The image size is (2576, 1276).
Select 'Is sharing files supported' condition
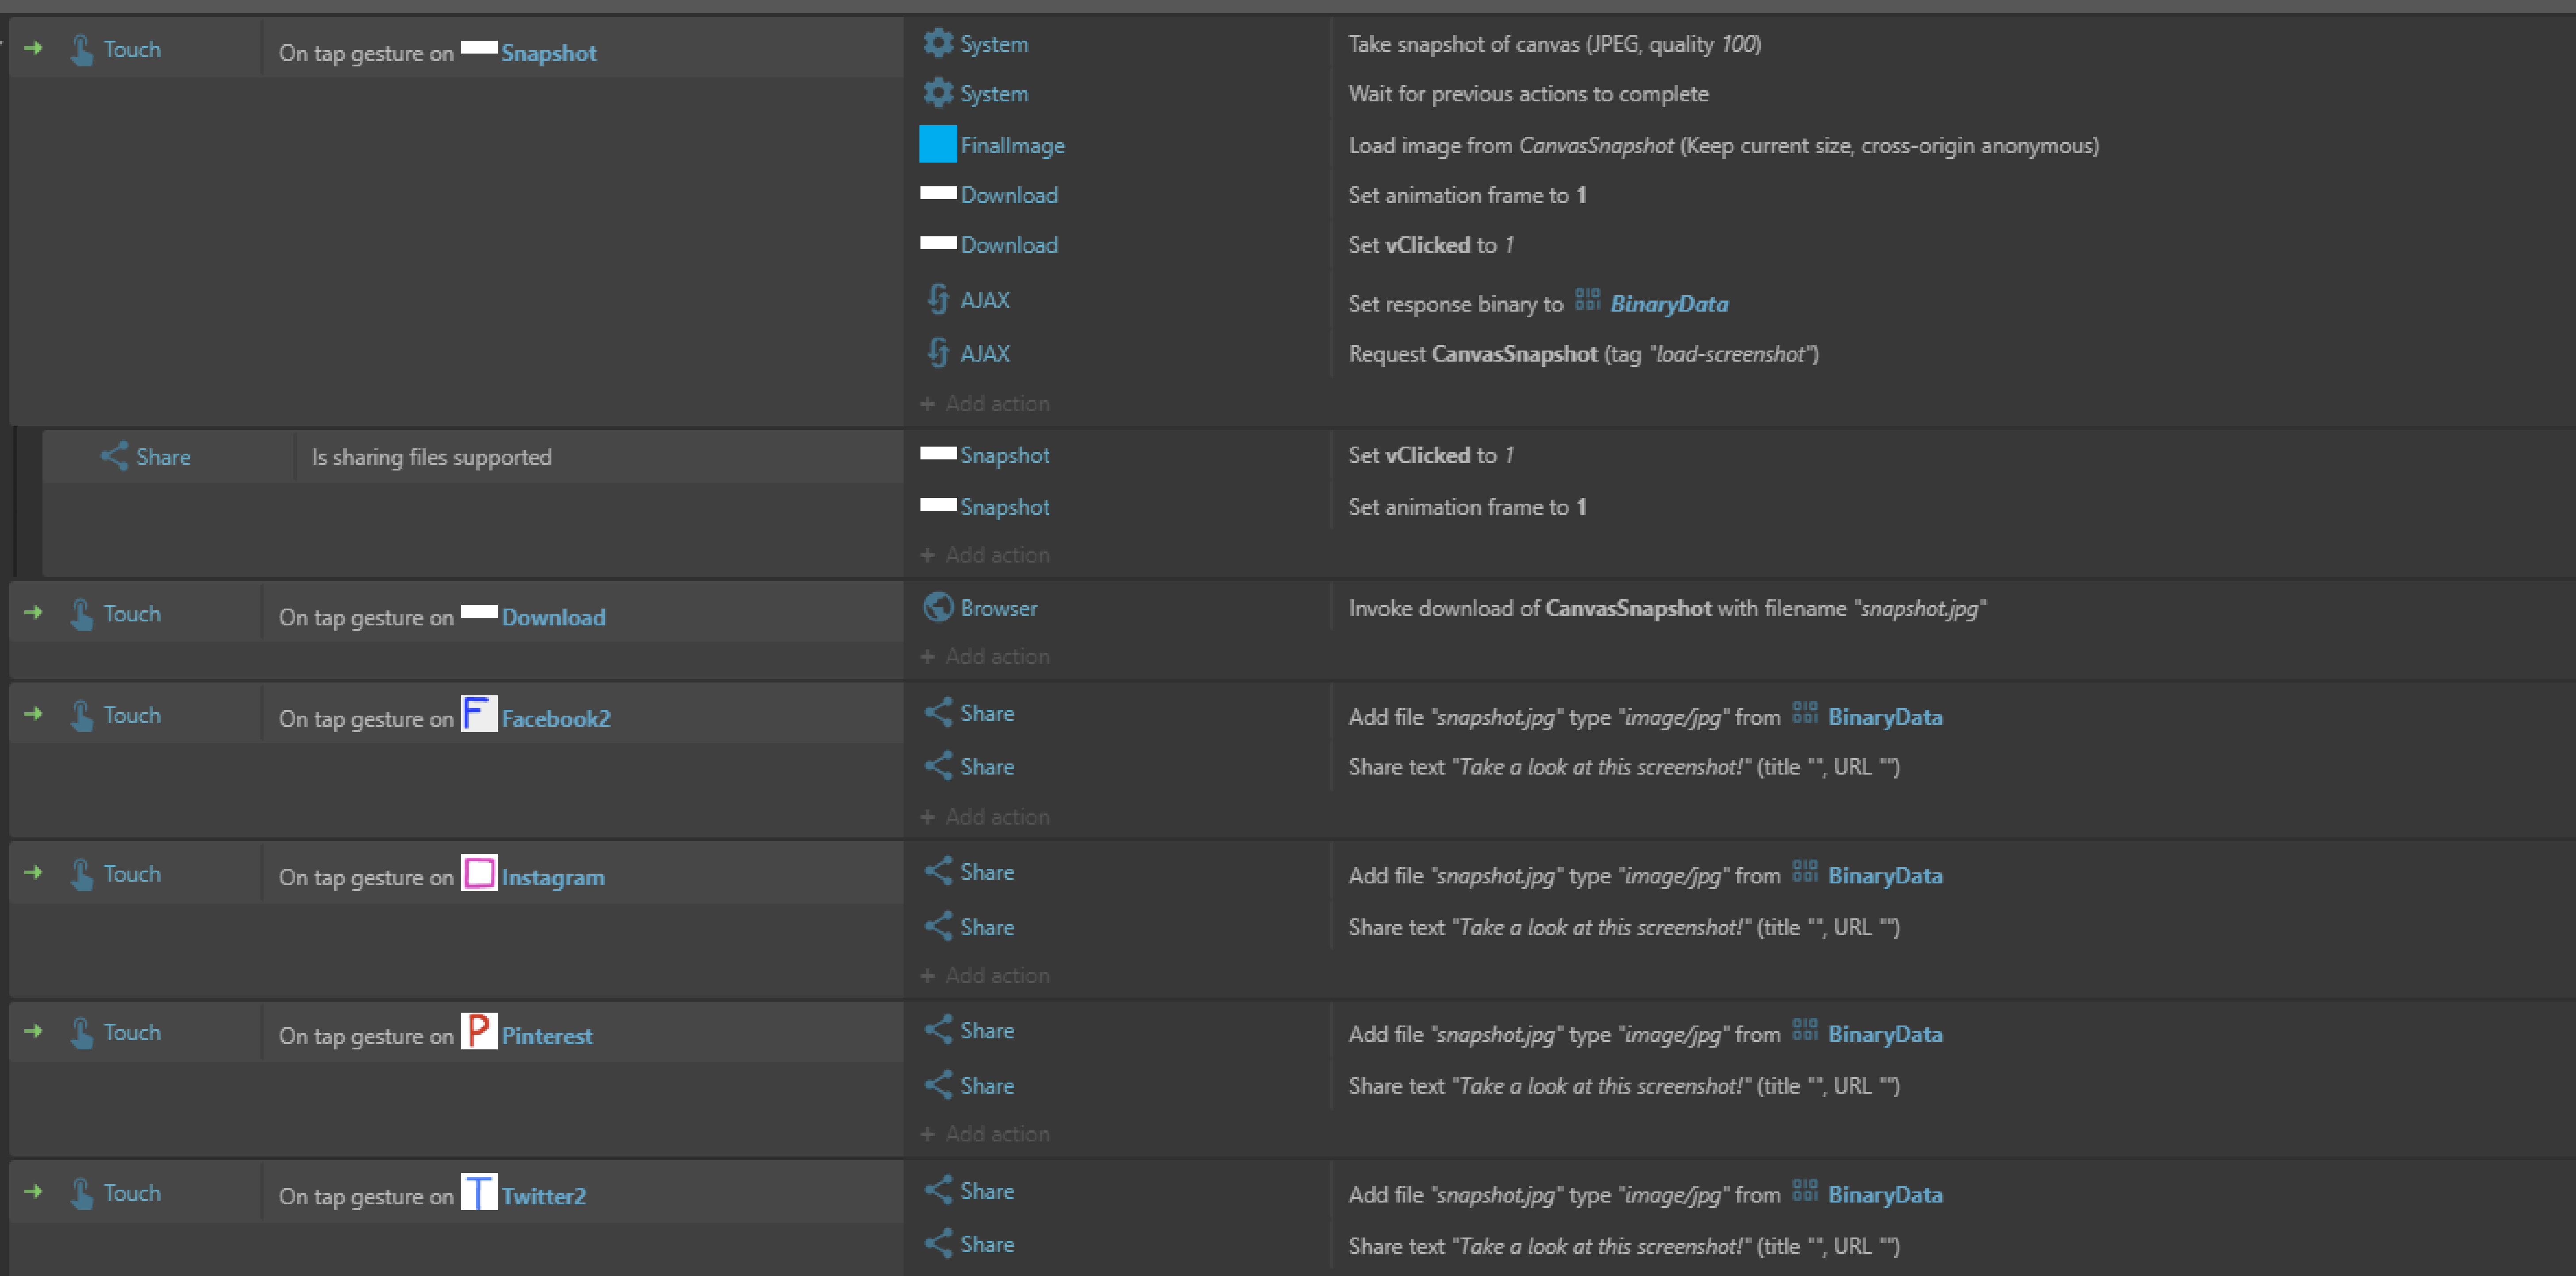click(431, 457)
